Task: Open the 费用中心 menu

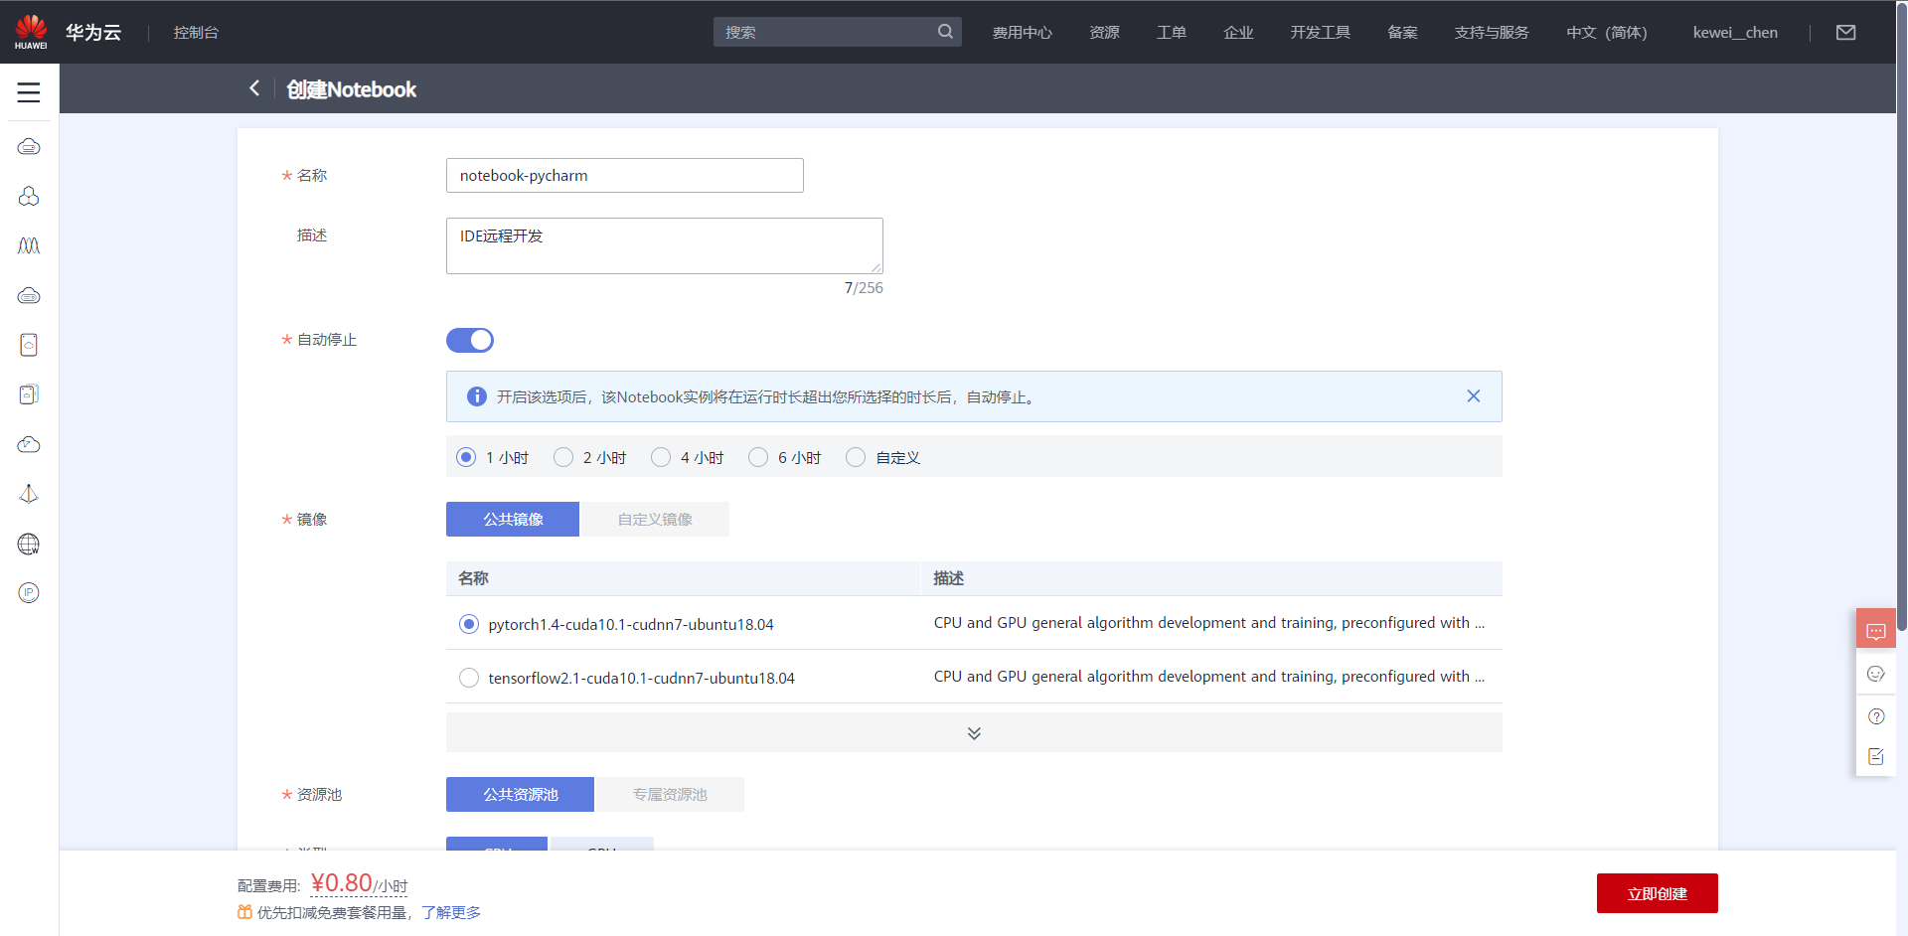Action: pos(1022,32)
